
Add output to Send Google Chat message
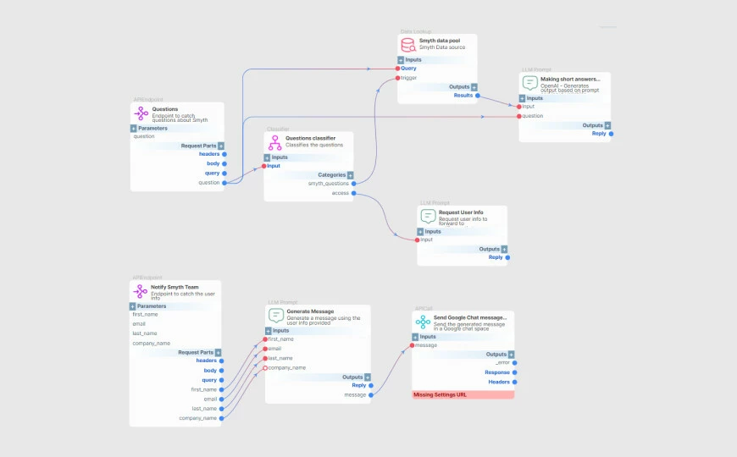511,355
